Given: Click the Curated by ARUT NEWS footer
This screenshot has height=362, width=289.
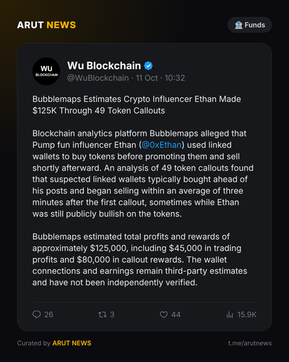Looking at the screenshot, I should pyautogui.click(x=54, y=343).
